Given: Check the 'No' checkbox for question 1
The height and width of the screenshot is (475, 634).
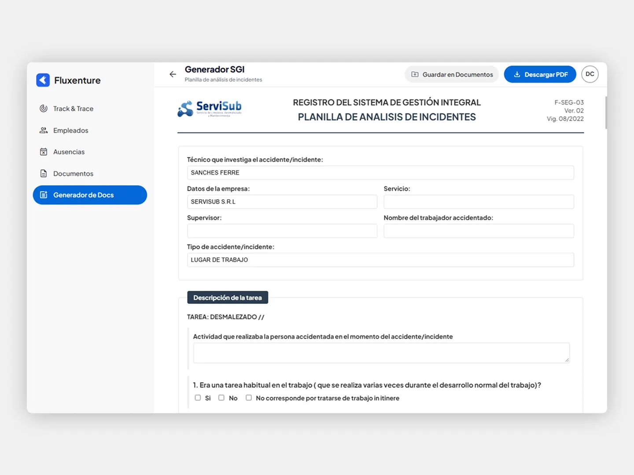Looking at the screenshot, I should click(x=221, y=398).
